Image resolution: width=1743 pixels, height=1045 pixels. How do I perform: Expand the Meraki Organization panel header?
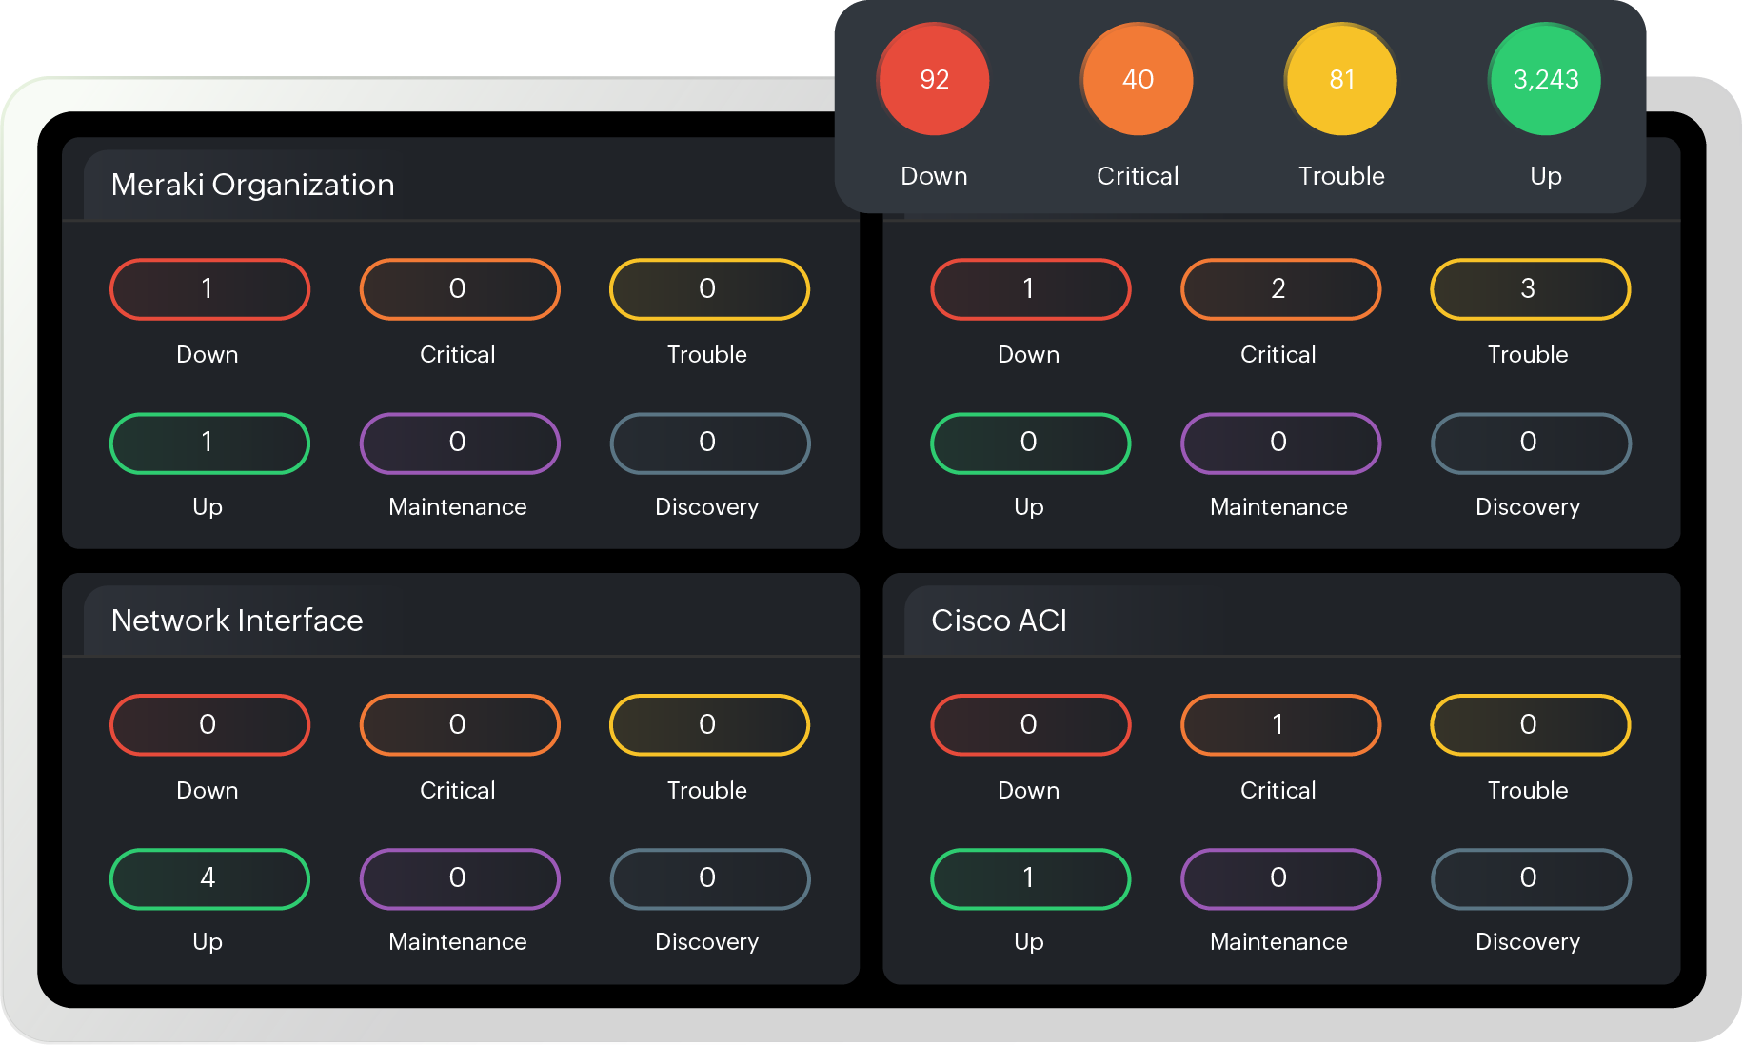click(252, 185)
